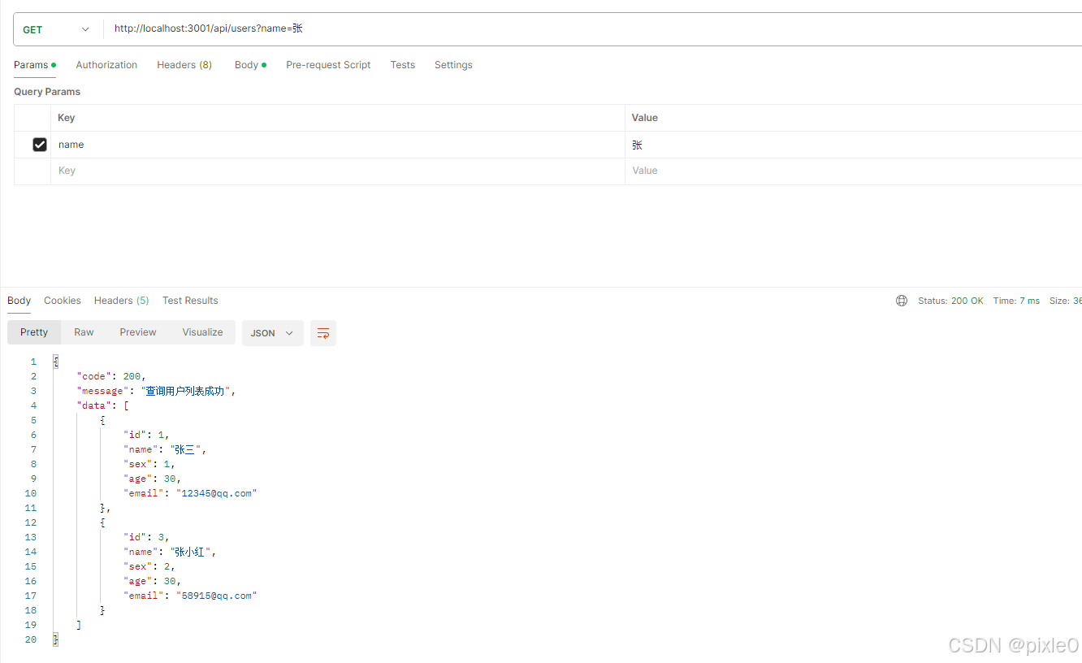The height and width of the screenshot is (663, 1082).
Task: Click the "name": "张三" line
Action: click(x=166, y=449)
